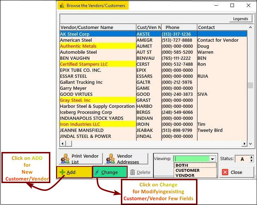Click the Delete button
This screenshot has height=205, width=257.
[x=140, y=172]
